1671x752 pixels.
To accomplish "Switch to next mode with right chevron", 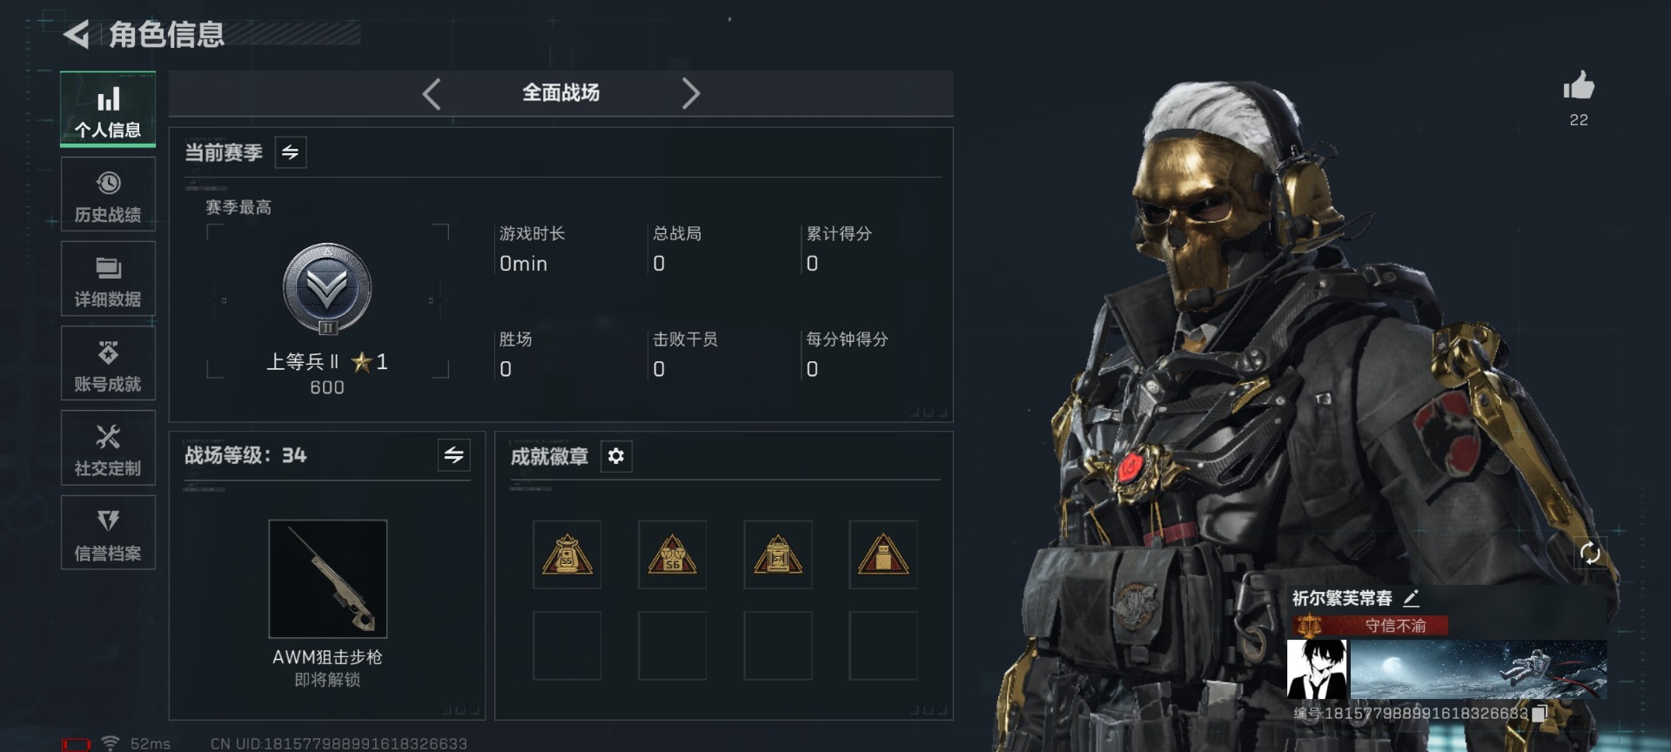I will click(690, 93).
